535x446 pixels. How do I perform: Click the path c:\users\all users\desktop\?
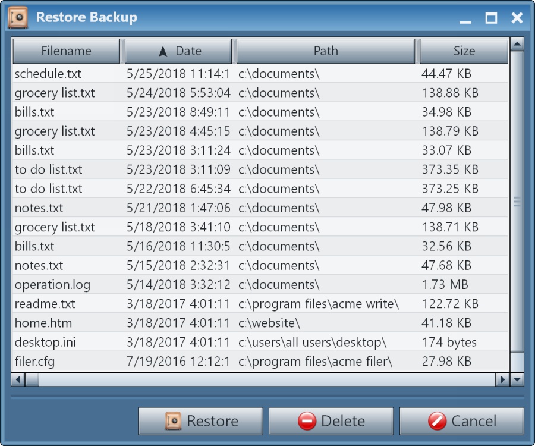pos(312,343)
